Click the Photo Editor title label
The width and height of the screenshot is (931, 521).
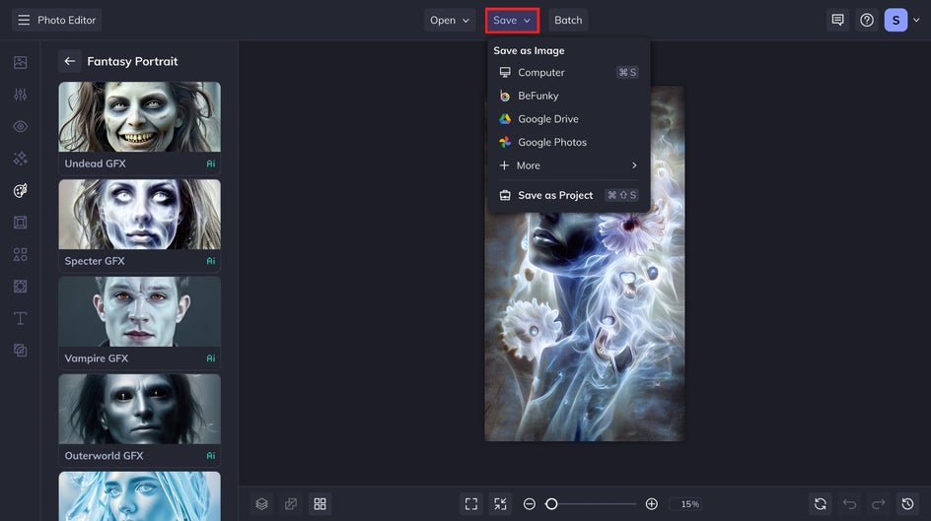[x=66, y=20]
